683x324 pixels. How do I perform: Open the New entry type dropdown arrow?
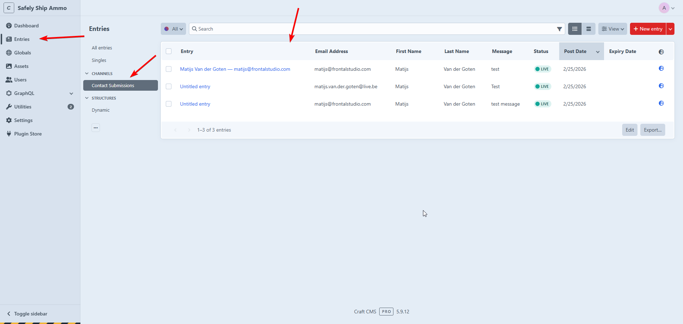(671, 29)
